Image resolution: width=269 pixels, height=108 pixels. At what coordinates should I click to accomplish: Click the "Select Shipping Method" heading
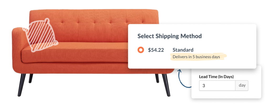[169, 36]
